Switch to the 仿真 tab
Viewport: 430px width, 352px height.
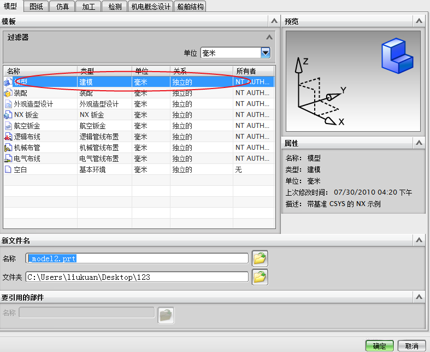tap(62, 7)
